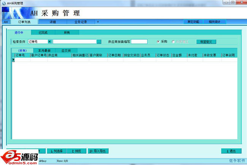Select the 已完成 order status tab

[43, 33]
